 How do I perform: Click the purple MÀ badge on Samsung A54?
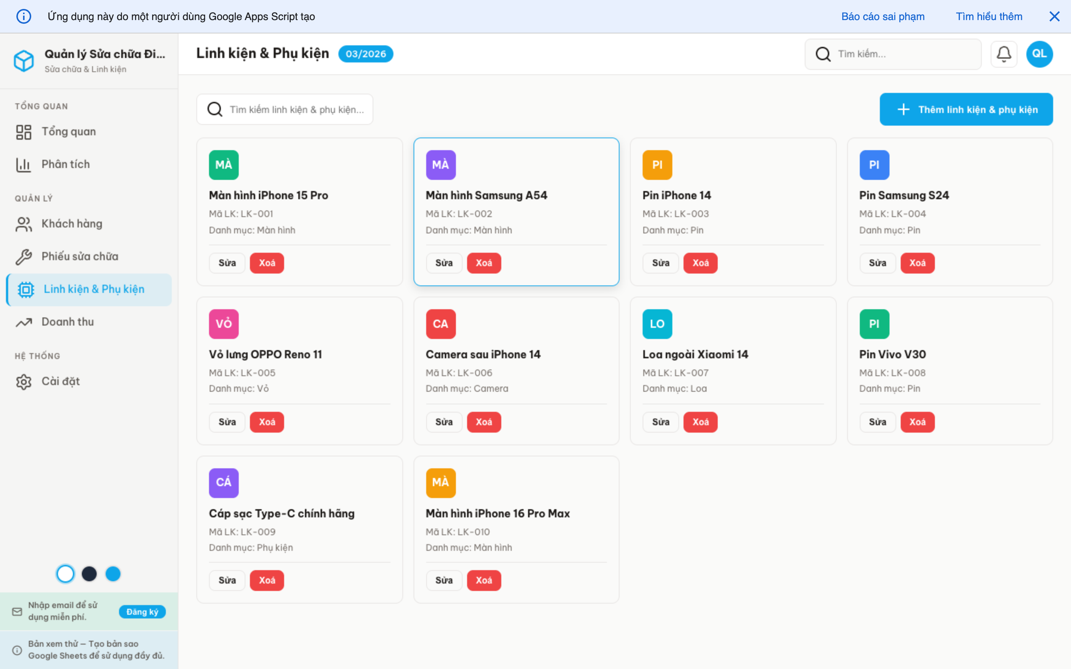440,165
